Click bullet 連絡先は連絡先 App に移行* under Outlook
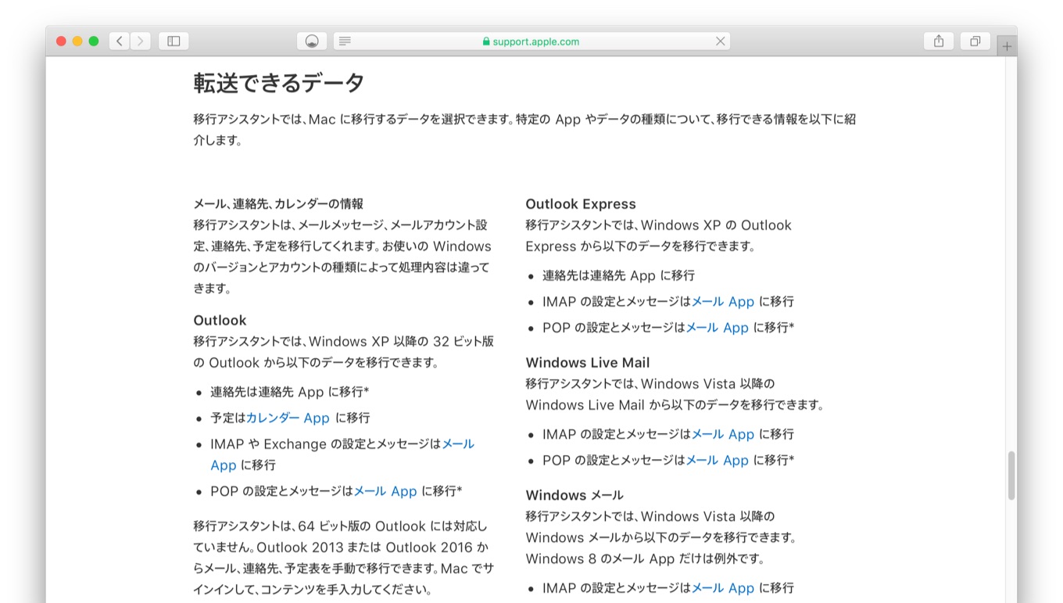Image resolution: width=1063 pixels, height=603 pixels. pyautogui.click(x=289, y=392)
